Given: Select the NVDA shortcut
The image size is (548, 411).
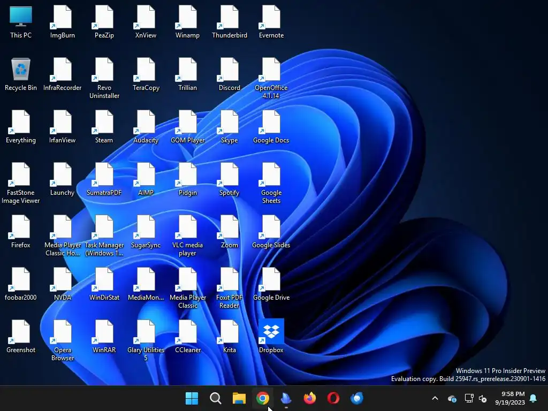Looking at the screenshot, I should coord(62,285).
